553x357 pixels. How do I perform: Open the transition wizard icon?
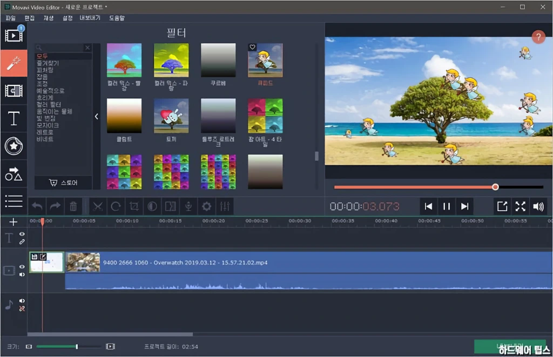coord(170,206)
